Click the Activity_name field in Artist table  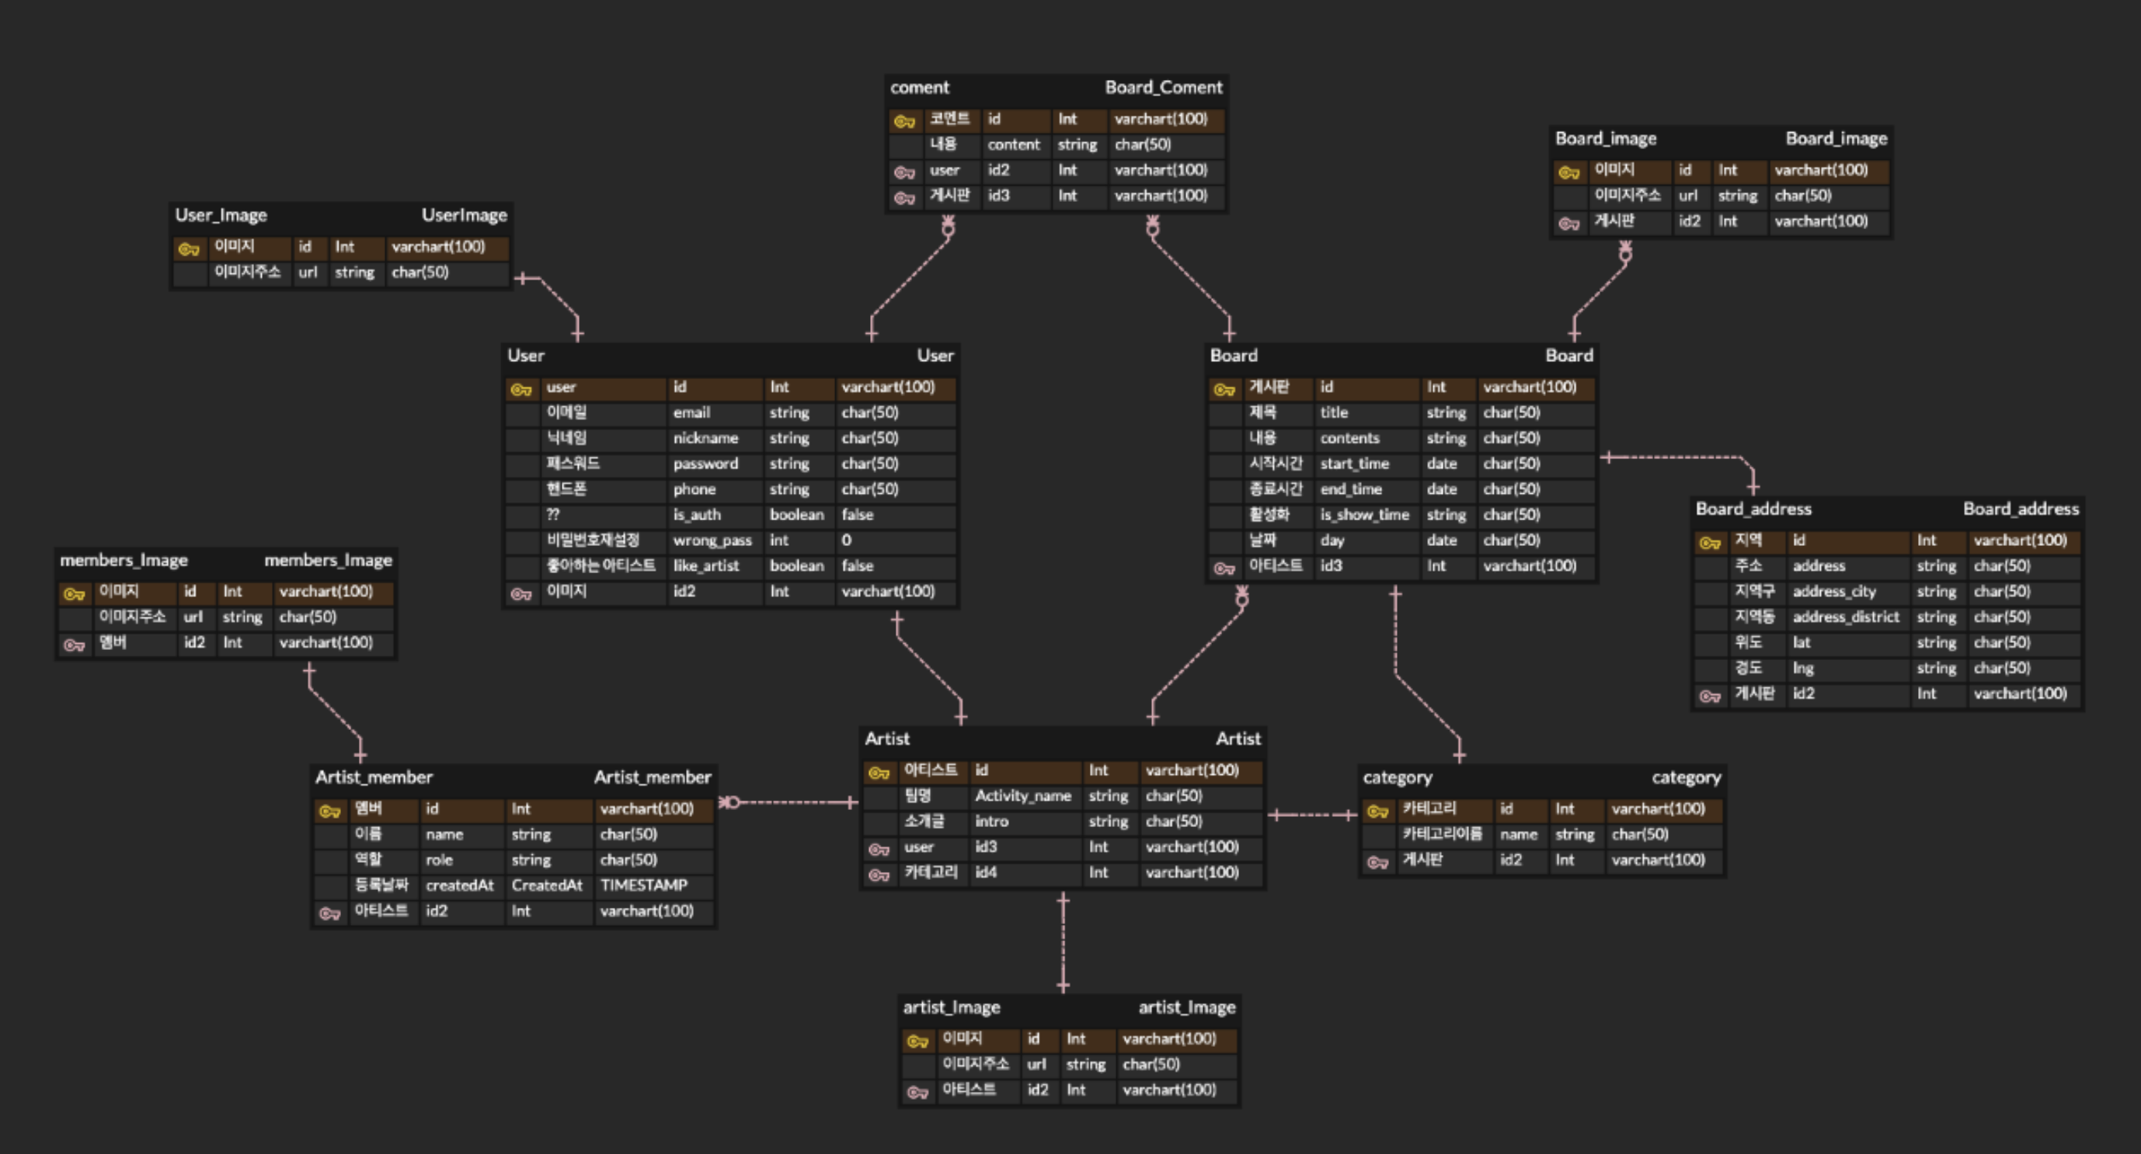click(x=1022, y=796)
